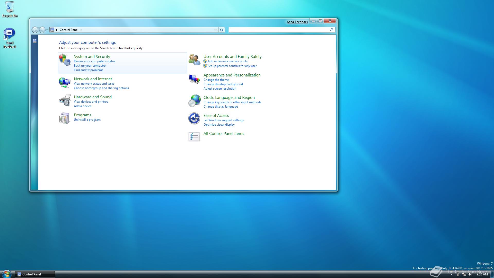The width and height of the screenshot is (494, 278).
Task: Click the 9:20 AM clock in taskbar
Action: [482, 274]
